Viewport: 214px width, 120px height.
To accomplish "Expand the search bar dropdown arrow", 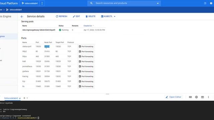I will pyautogui.click(x=158, y=3).
